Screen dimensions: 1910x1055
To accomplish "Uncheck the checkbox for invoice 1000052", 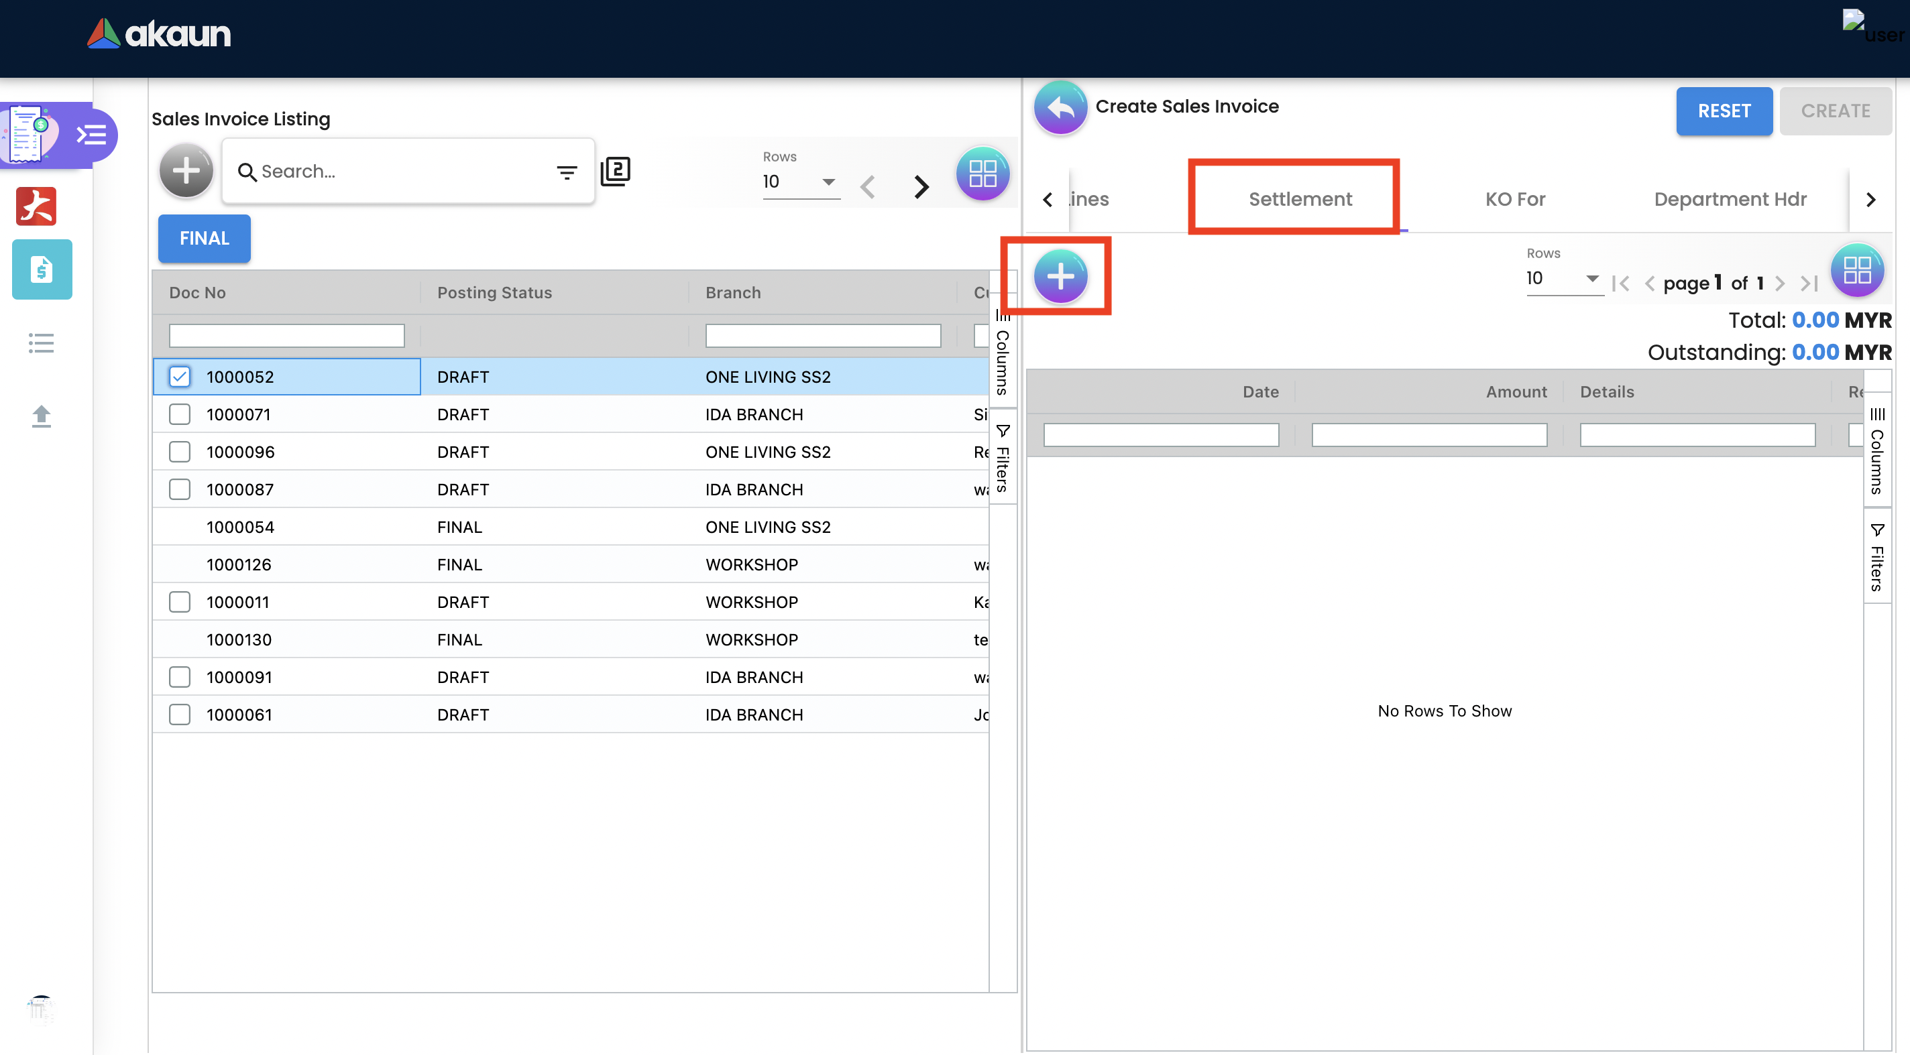I will click(x=180, y=377).
